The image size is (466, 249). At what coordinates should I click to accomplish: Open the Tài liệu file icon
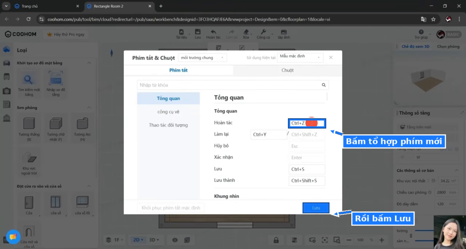(x=181, y=32)
